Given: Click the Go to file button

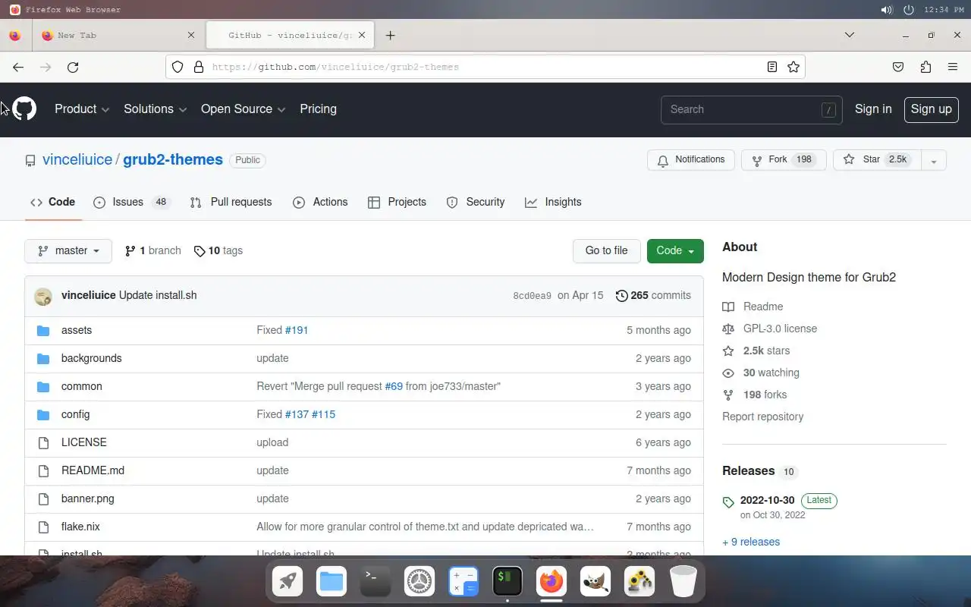Looking at the screenshot, I should pyautogui.click(x=607, y=251).
